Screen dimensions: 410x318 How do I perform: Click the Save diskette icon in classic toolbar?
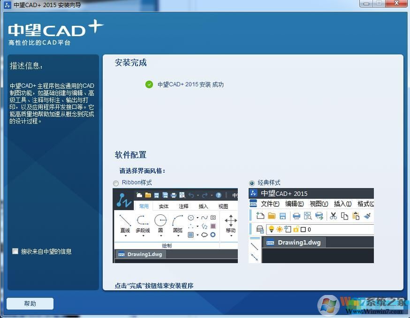(x=282, y=215)
